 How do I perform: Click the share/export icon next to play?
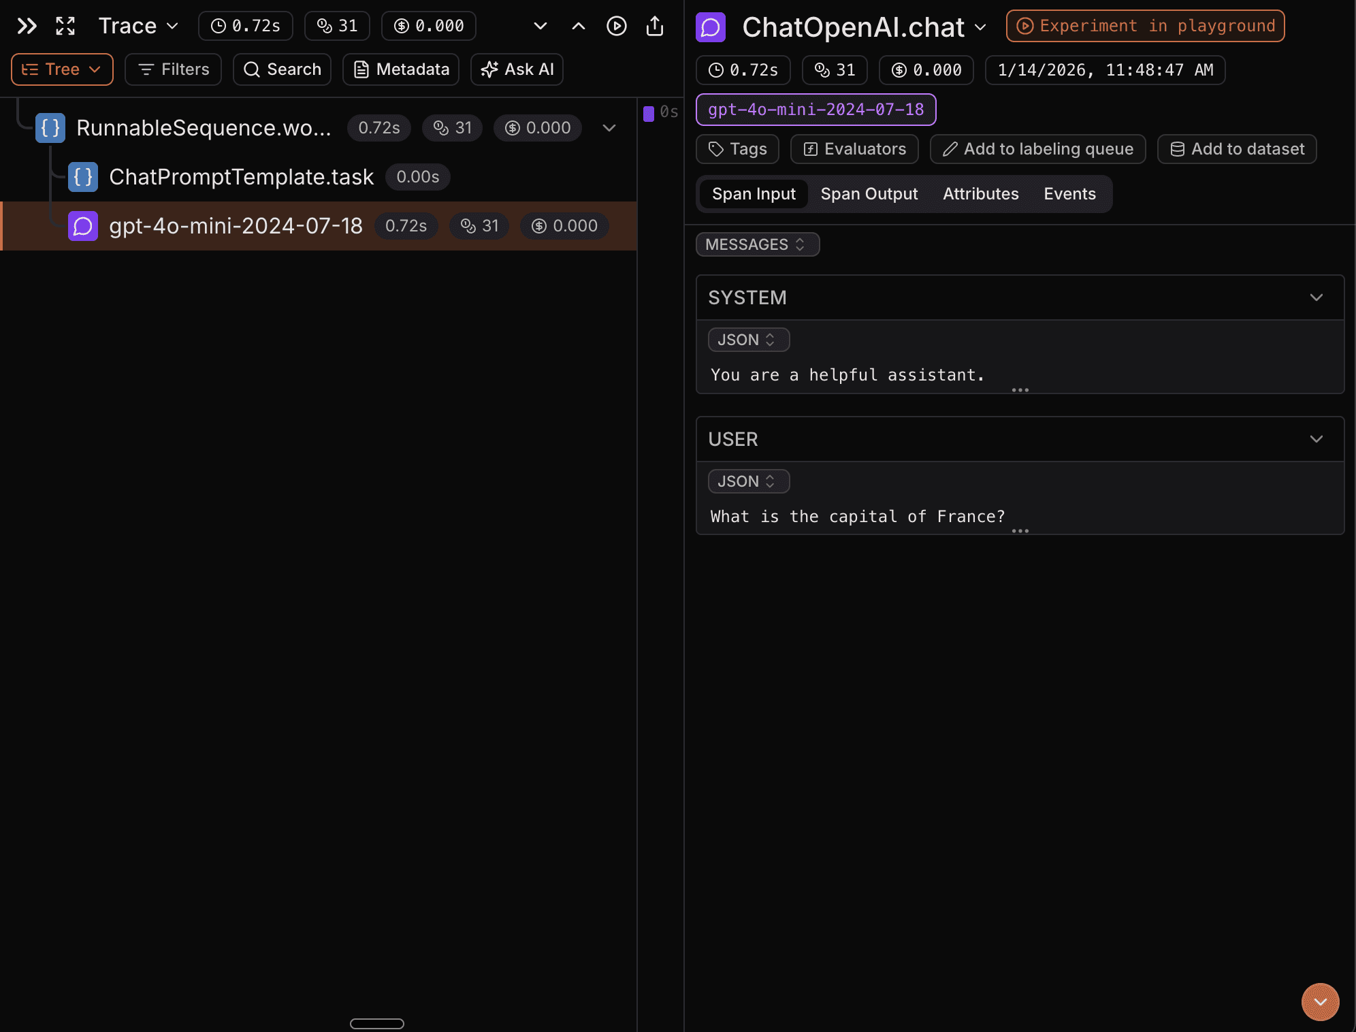click(x=654, y=26)
